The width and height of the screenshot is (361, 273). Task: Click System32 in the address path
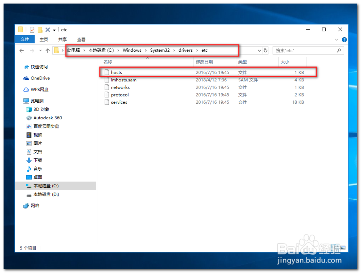click(160, 50)
